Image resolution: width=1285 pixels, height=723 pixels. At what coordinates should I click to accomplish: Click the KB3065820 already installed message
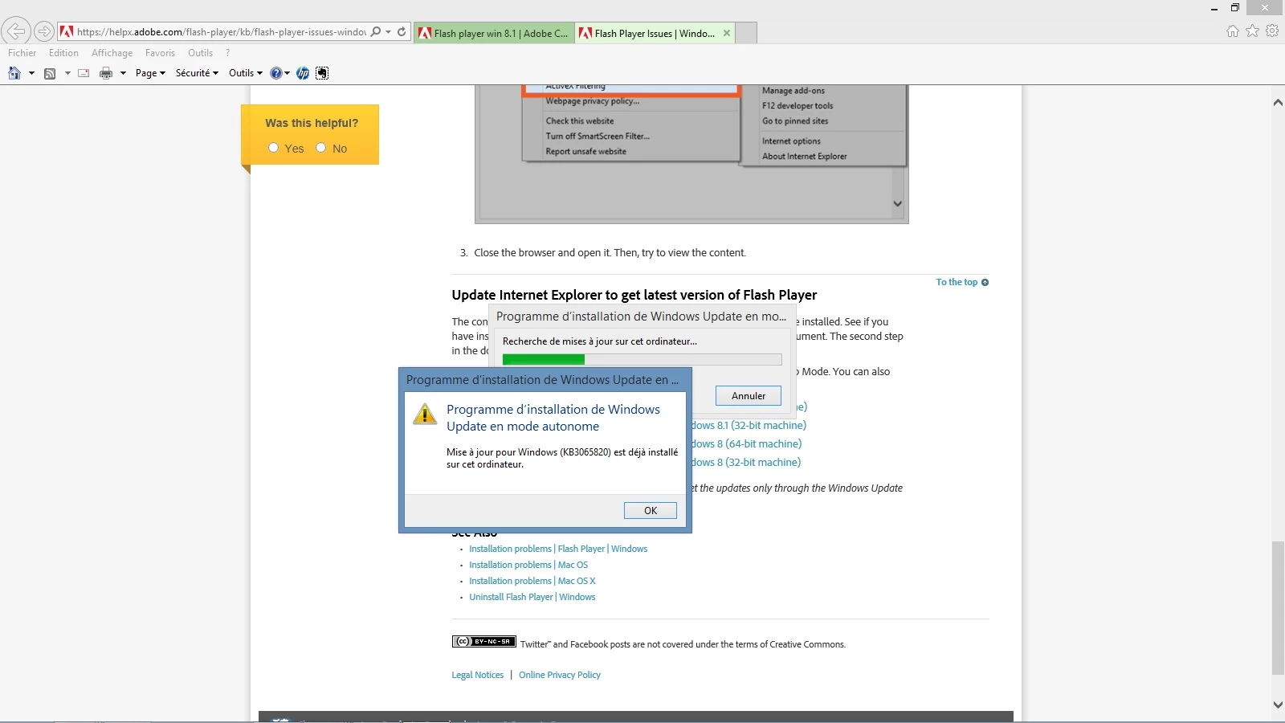(562, 458)
